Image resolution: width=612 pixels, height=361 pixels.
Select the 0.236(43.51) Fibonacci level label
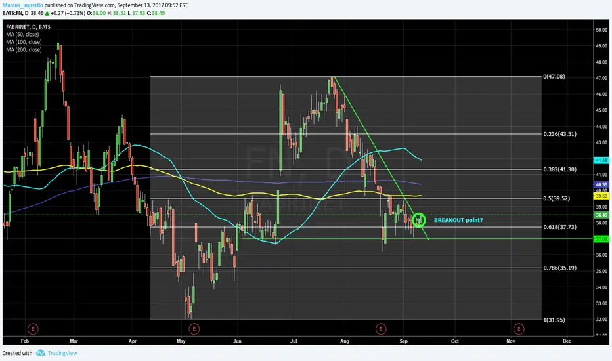tap(559, 134)
